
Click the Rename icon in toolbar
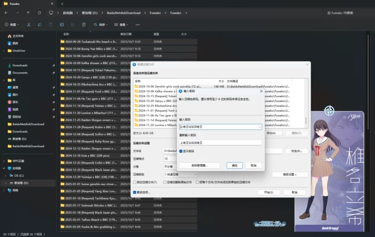pos(61,24)
